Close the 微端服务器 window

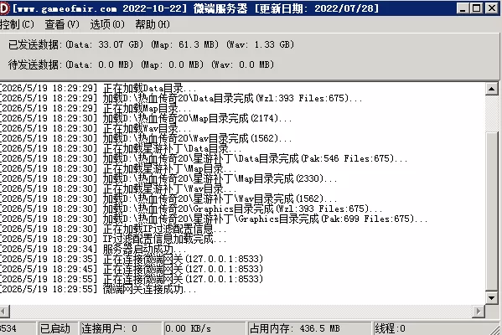pos(492,8)
